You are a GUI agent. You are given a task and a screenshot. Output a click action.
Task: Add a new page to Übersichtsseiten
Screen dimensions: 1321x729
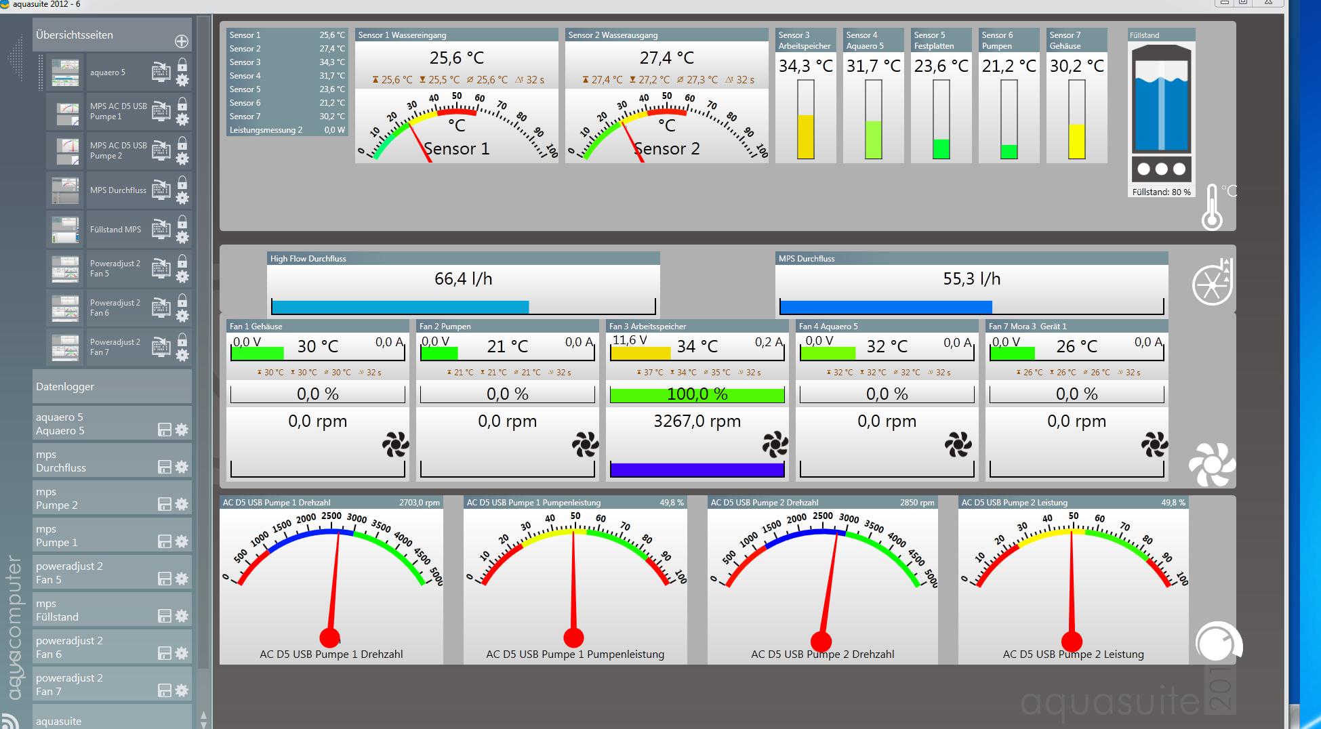point(182,41)
